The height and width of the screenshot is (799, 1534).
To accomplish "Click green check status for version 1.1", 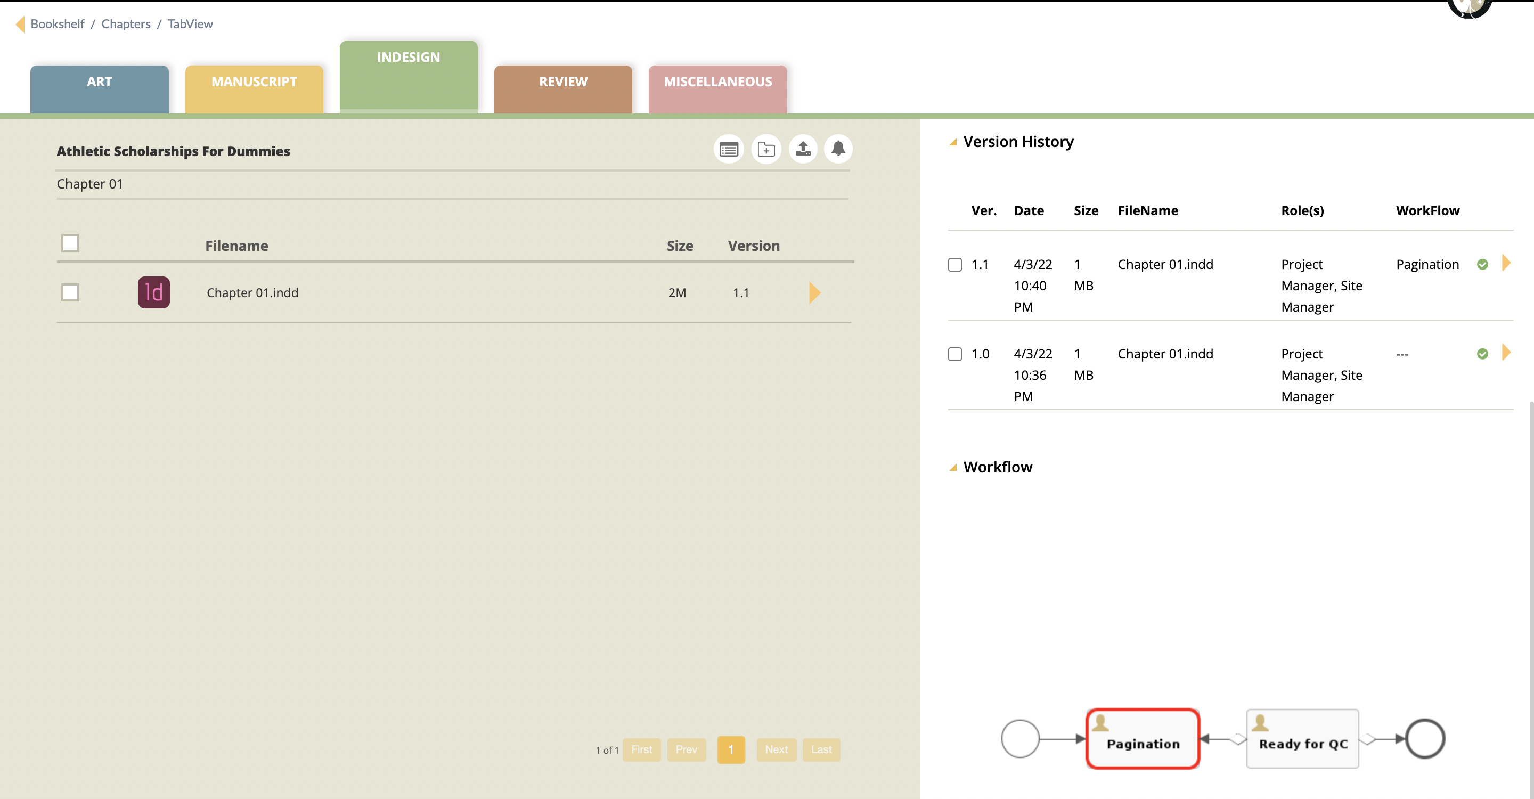I will [x=1482, y=264].
